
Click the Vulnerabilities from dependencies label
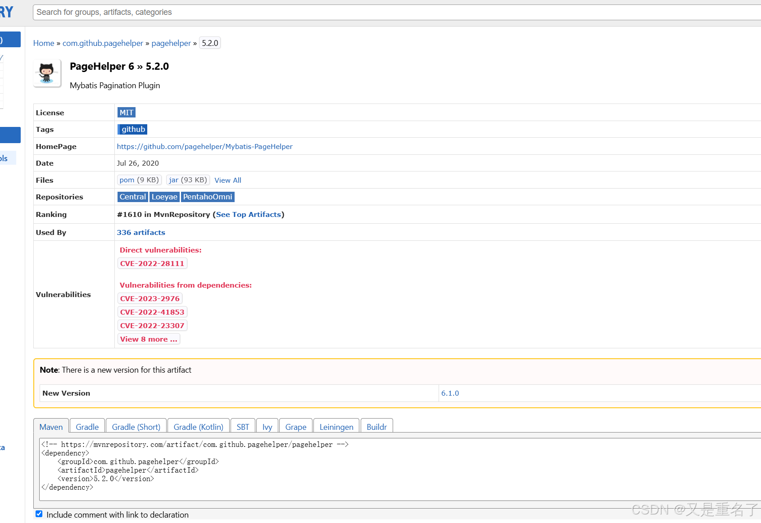tap(186, 285)
